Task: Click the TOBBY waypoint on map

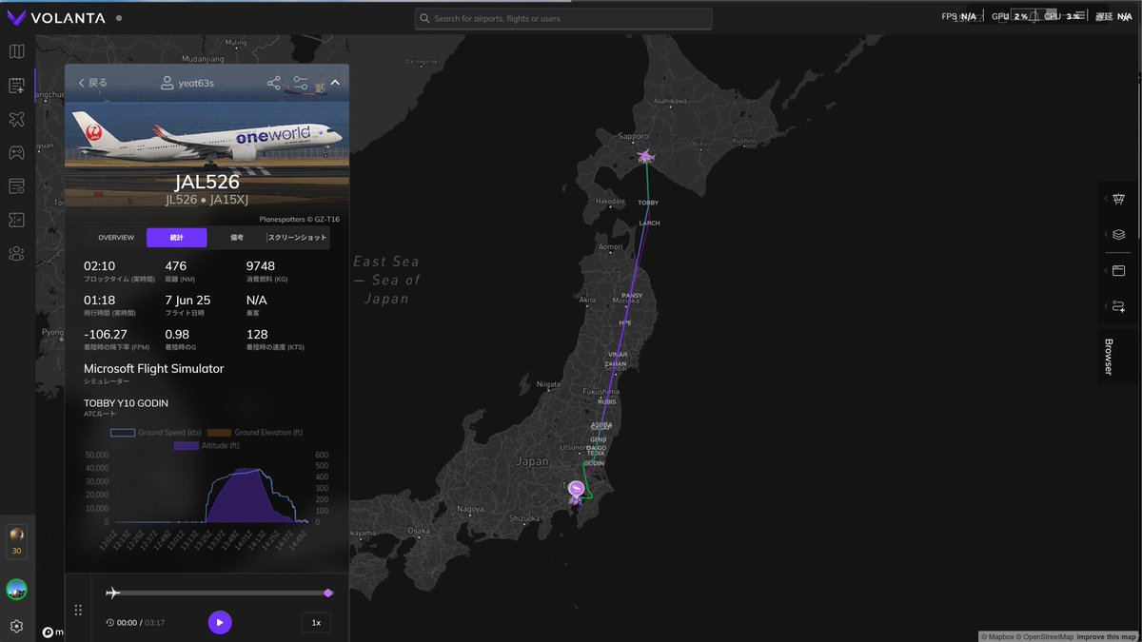Action: click(648, 204)
